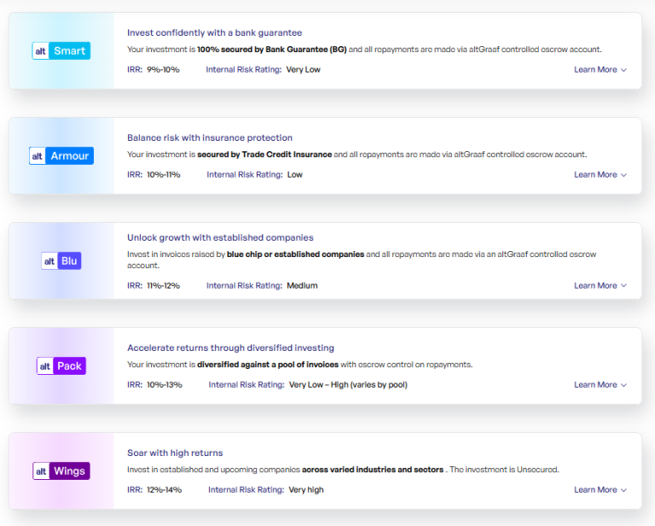Click 'Internal Risk Rating:' label in Smart card
Image resolution: width=655 pixels, height=526 pixels.
click(244, 69)
